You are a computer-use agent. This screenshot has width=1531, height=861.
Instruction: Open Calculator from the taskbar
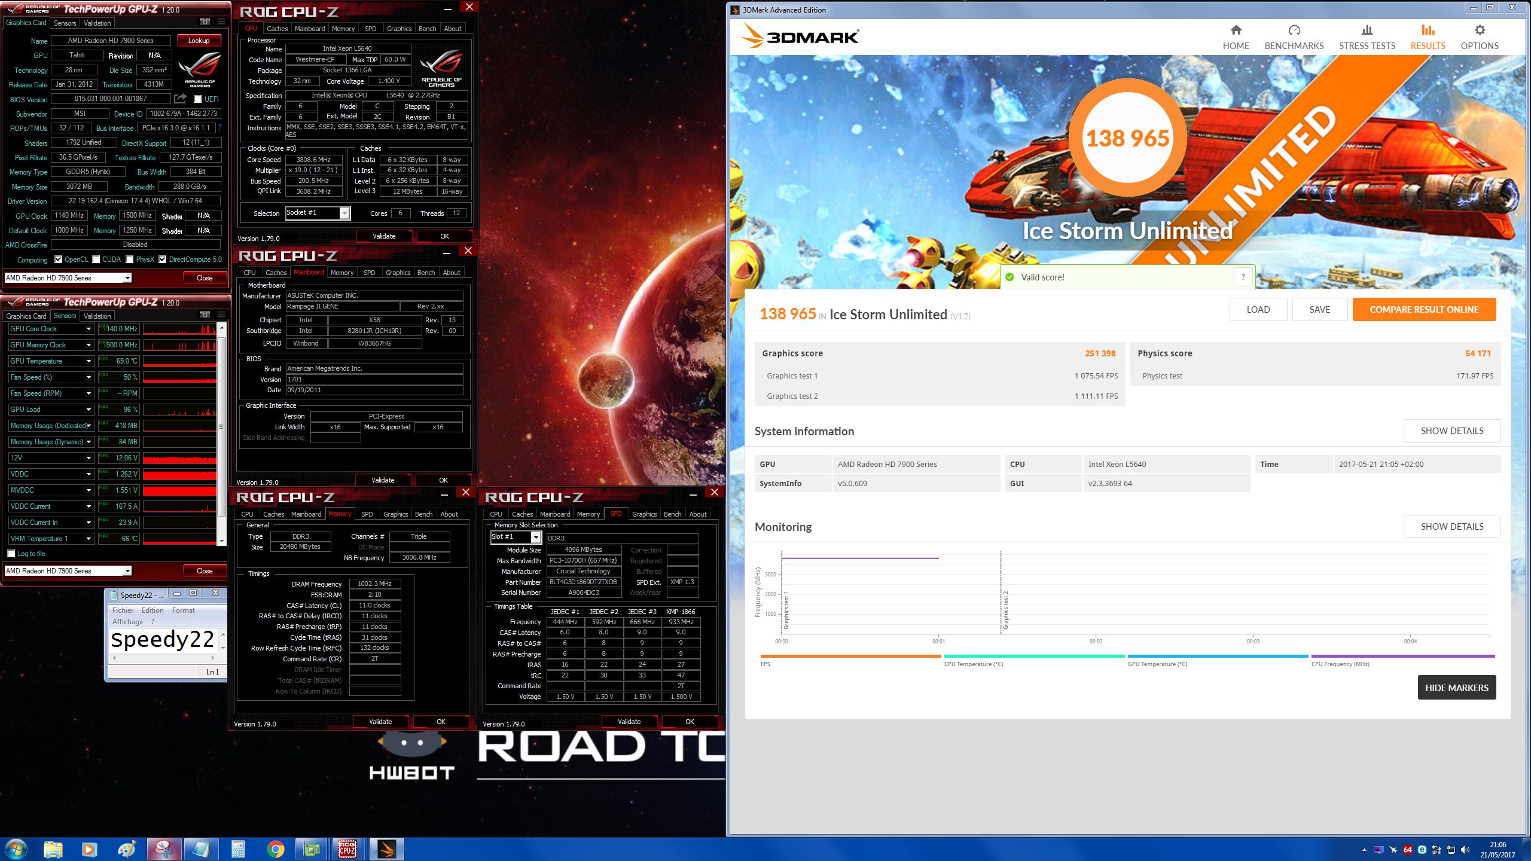coord(238,849)
